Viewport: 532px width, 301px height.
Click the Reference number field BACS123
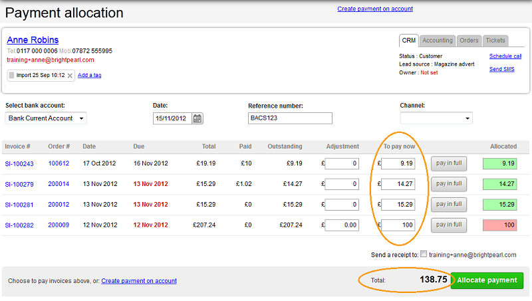pyautogui.click(x=290, y=118)
